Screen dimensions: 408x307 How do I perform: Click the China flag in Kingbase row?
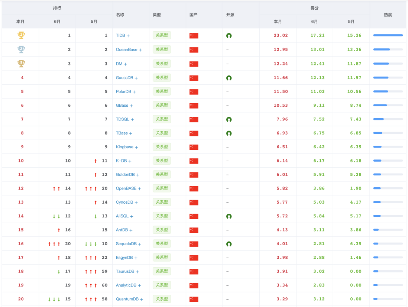coord(194,147)
